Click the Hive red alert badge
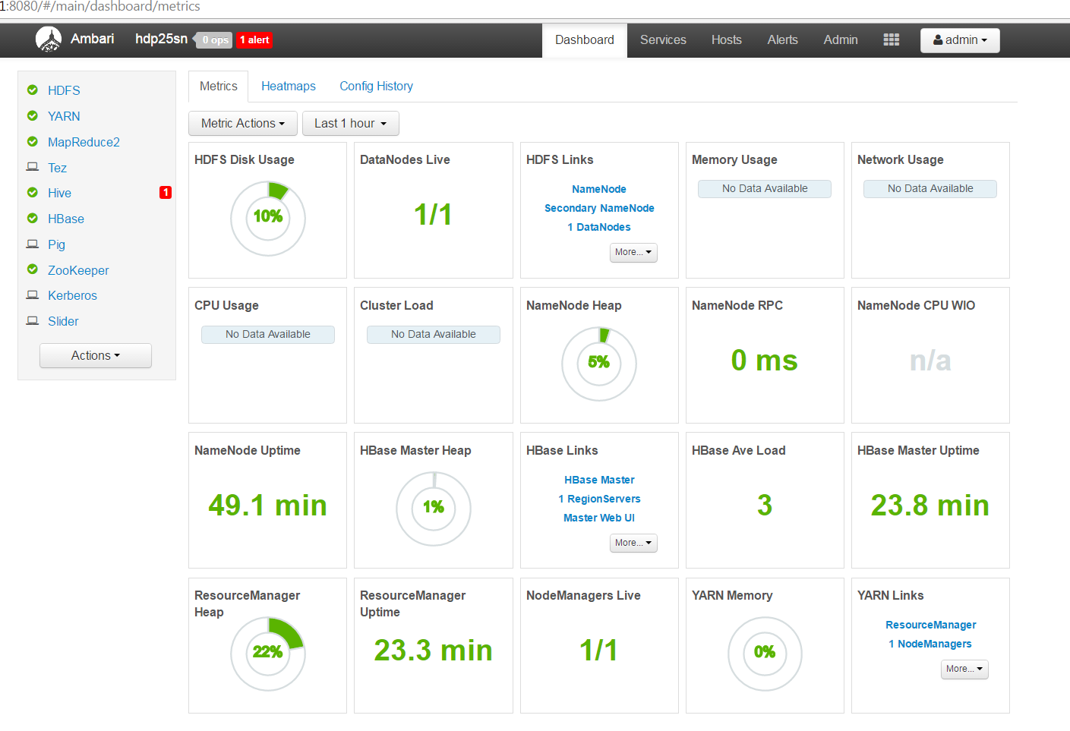1070x731 pixels. pyautogui.click(x=166, y=192)
